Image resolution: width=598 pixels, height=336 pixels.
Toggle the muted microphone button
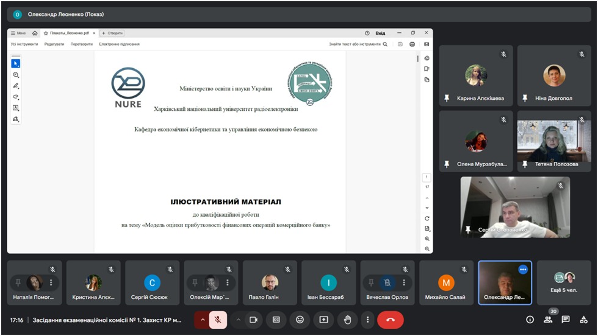tap(218, 320)
